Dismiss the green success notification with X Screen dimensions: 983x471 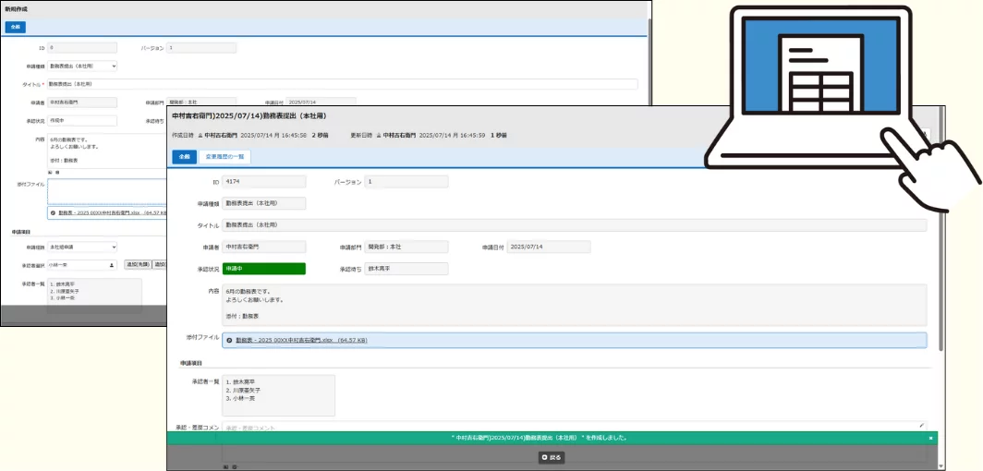[930, 438]
